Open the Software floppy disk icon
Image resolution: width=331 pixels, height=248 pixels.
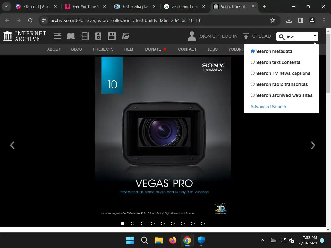pos(112,36)
